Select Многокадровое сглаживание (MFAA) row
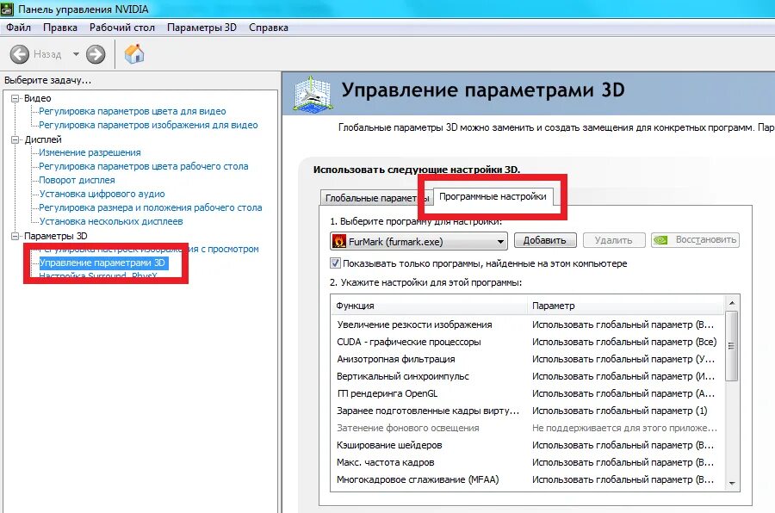The width and height of the screenshot is (775, 513). click(527, 480)
